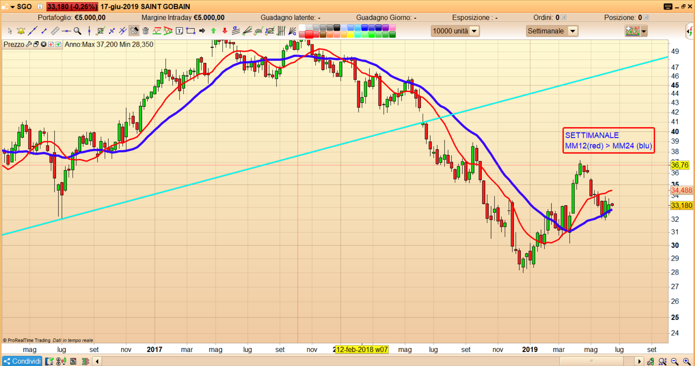Activate the magnifying glass zoom tool

pos(77,31)
